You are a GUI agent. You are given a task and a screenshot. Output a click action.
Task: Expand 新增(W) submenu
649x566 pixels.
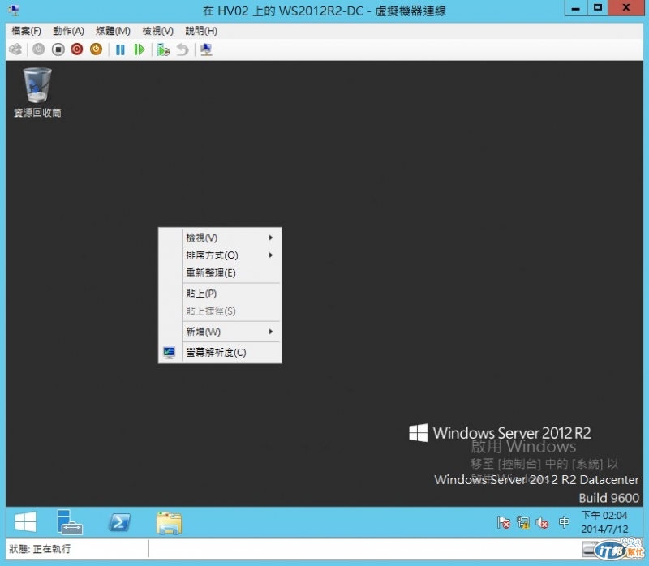(x=220, y=332)
